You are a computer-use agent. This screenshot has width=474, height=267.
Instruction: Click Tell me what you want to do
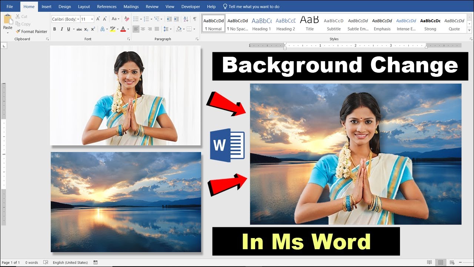pos(251,7)
